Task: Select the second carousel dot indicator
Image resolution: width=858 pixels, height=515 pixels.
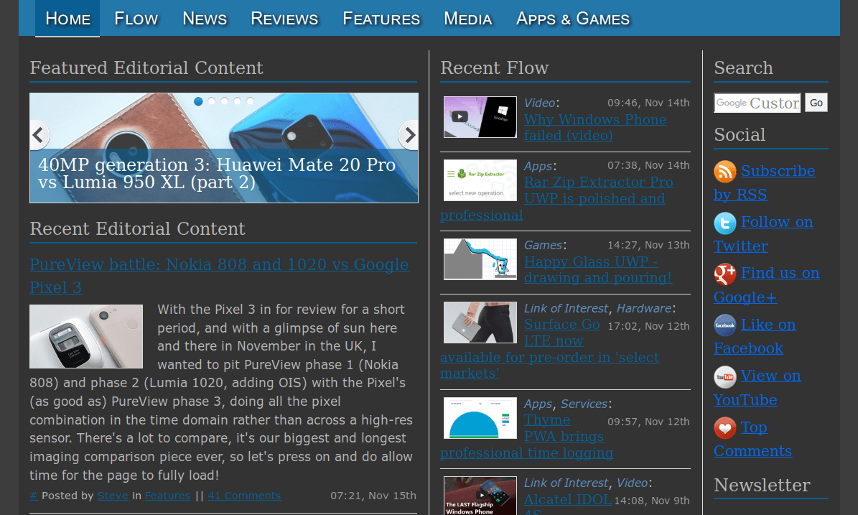Action: point(211,101)
